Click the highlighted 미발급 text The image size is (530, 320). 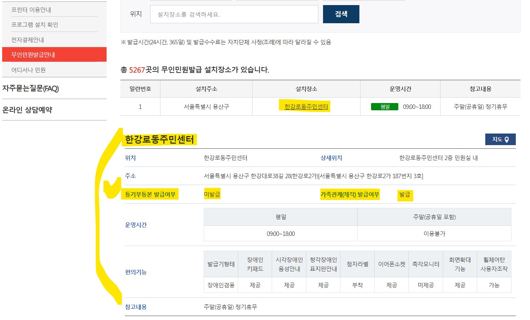click(x=212, y=194)
